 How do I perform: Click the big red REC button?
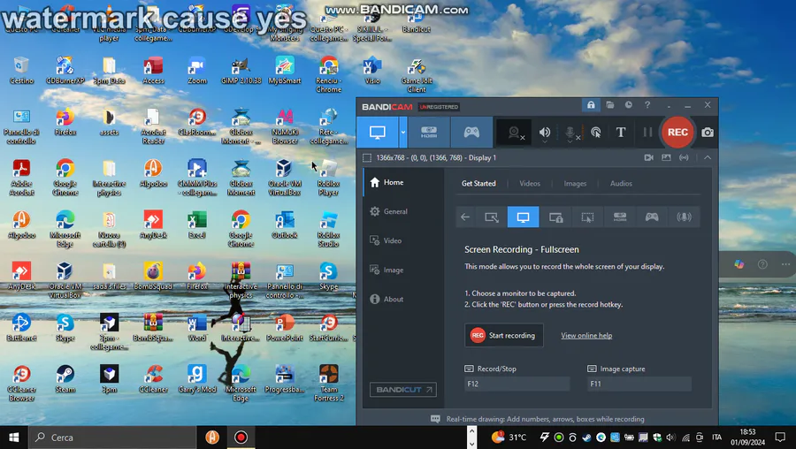tap(677, 133)
